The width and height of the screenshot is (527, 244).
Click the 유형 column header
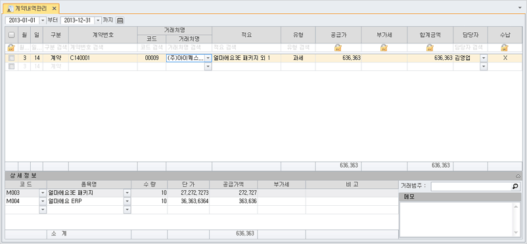298,35
